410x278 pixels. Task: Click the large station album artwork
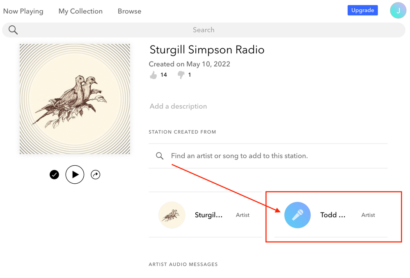(x=75, y=99)
